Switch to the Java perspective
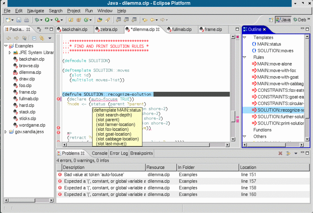Screen dimensions: 313x213 point(283,20)
